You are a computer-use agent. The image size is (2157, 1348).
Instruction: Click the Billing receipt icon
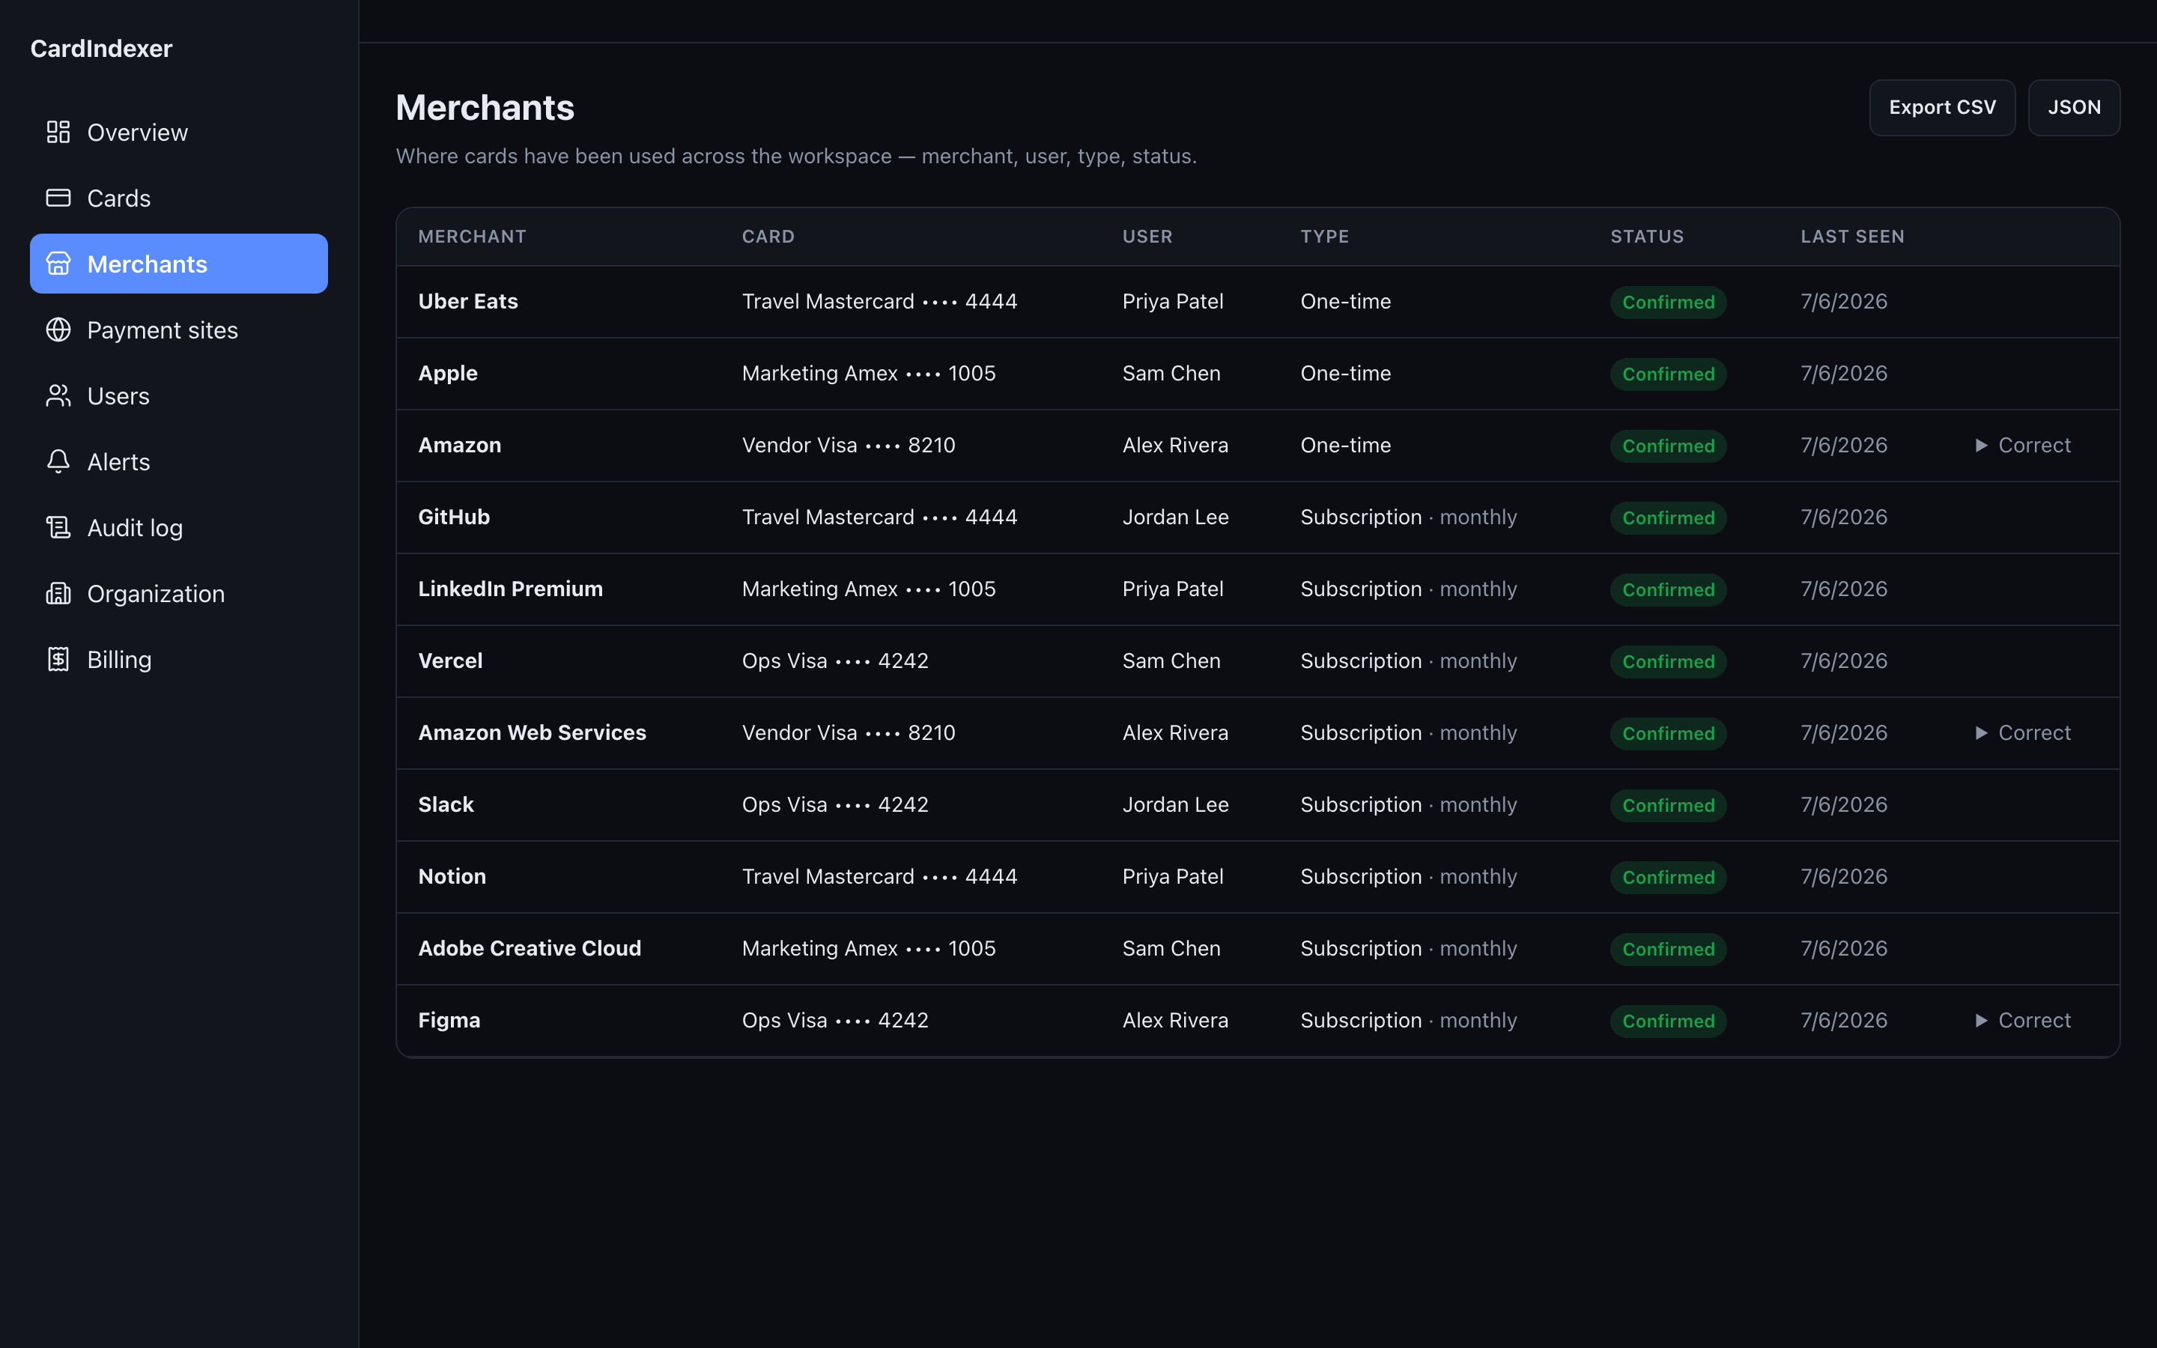click(58, 660)
